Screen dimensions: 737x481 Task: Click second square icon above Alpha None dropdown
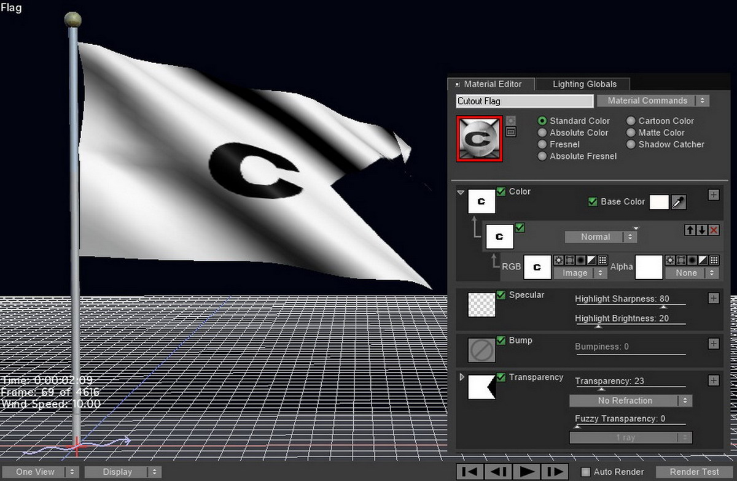coord(681,260)
